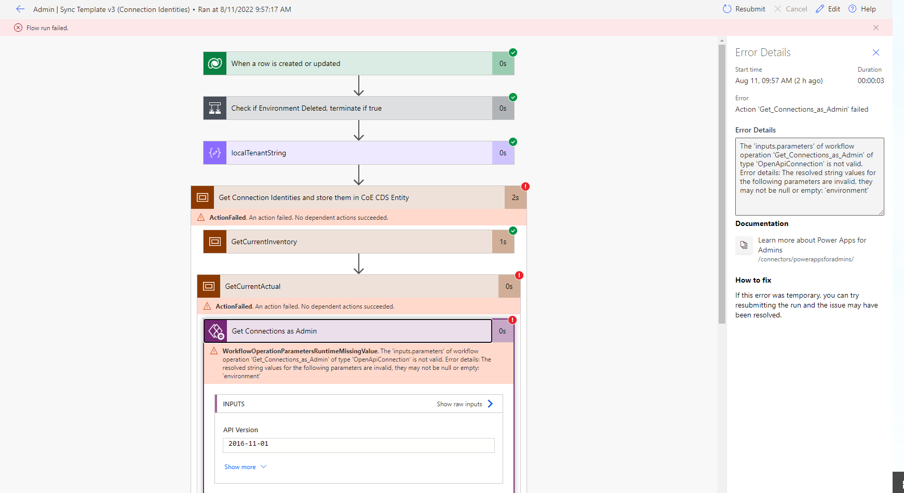Viewport: 904px width, 493px height.
Task: Open the Edit option in the top bar
Action: coord(828,9)
